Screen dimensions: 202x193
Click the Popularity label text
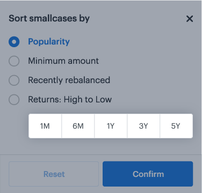49,42
